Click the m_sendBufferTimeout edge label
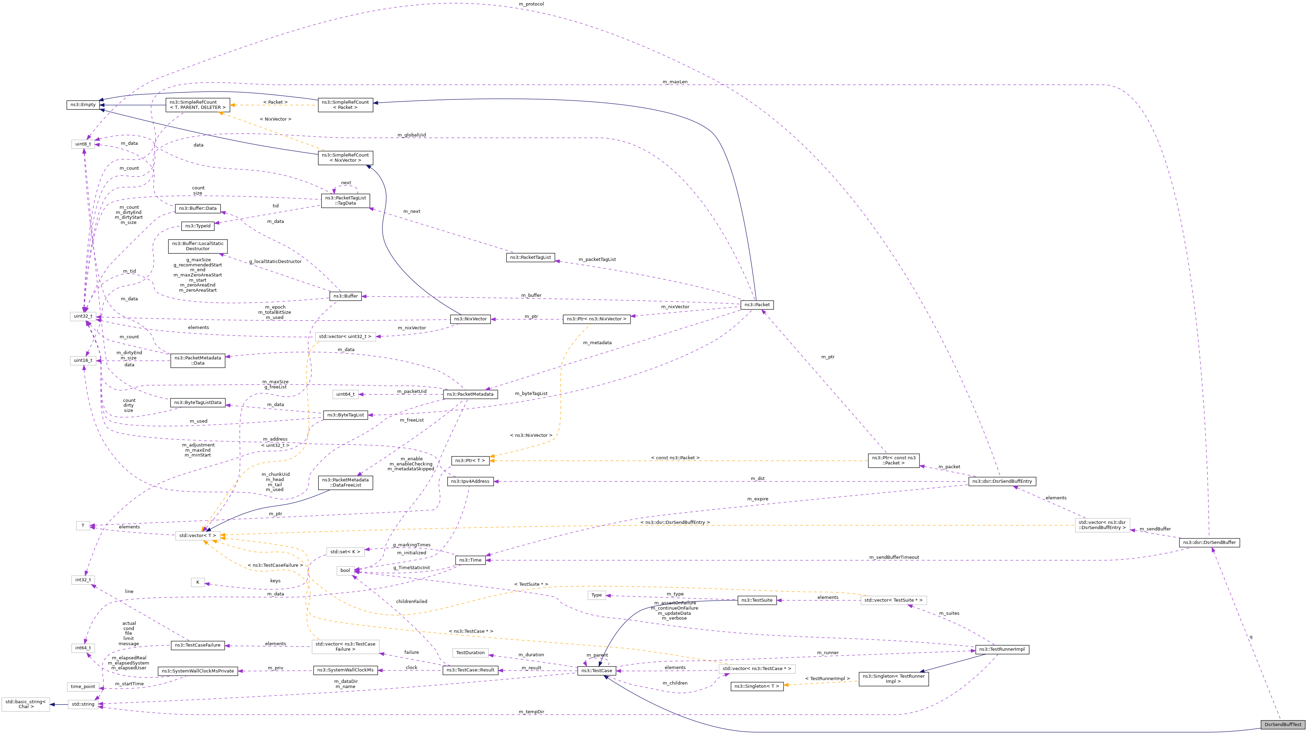Viewport: 1307px width, 734px height. pyautogui.click(x=894, y=557)
